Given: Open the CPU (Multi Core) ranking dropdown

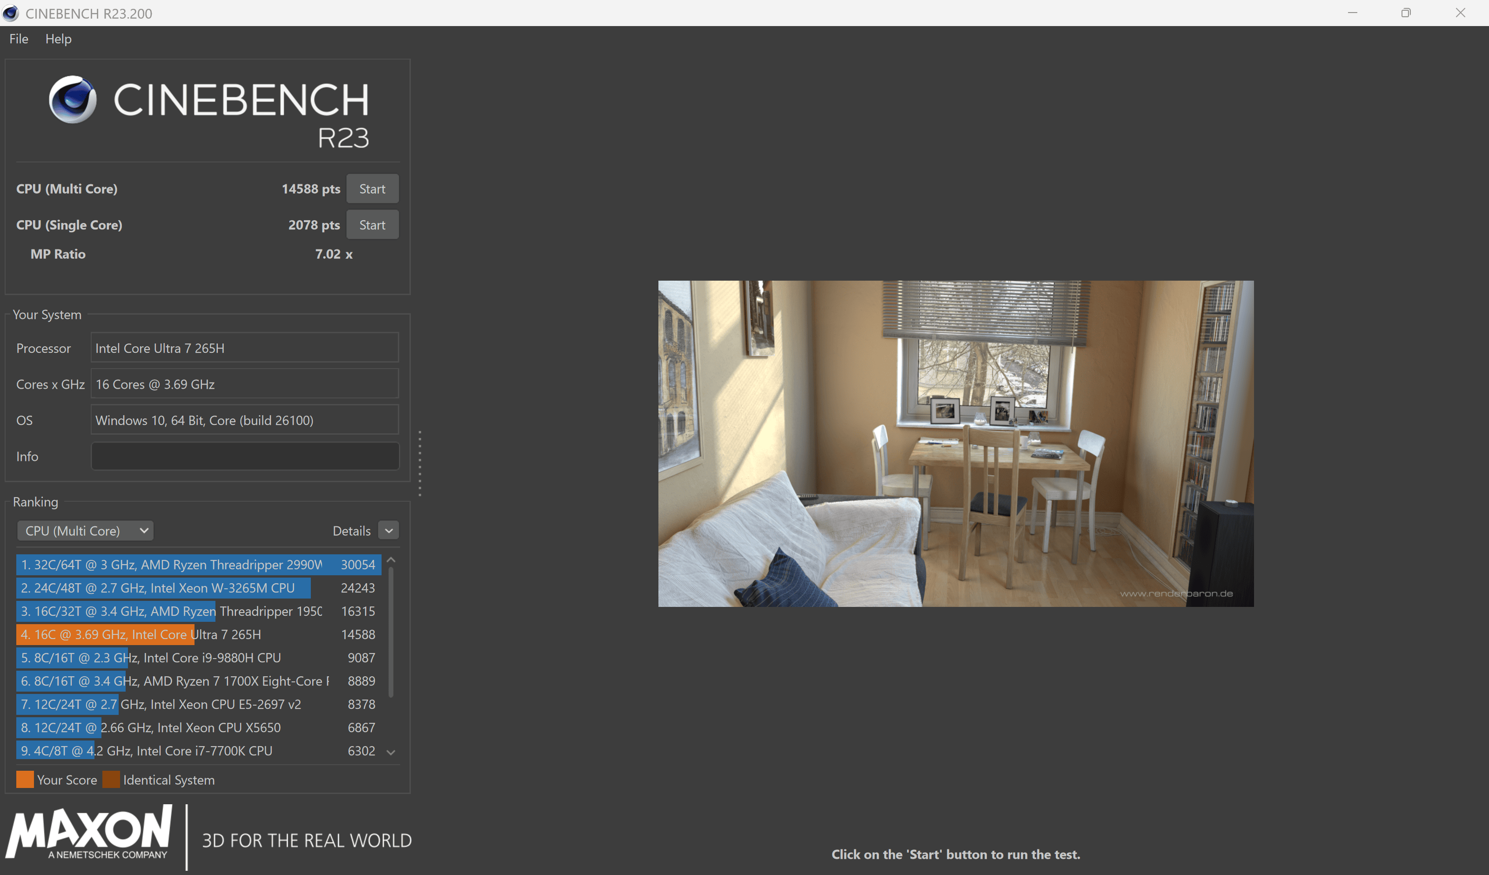Looking at the screenshot, I should 85,530.
